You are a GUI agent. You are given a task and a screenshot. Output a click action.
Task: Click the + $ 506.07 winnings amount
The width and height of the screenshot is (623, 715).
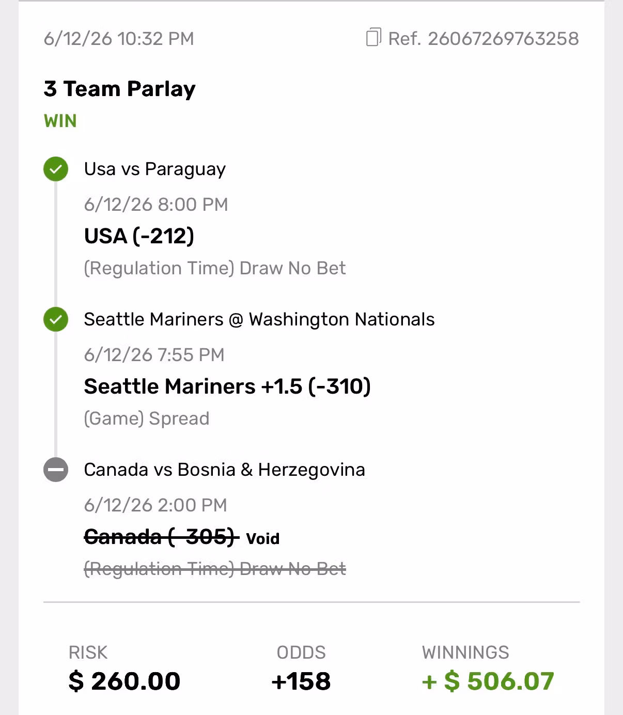click(488, 681)
